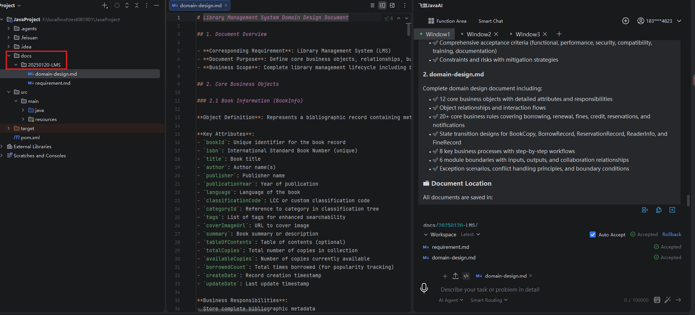The image size is (695, 315).
Task: Collapse all project tree items icon
Action: click(x=137, y=5)
